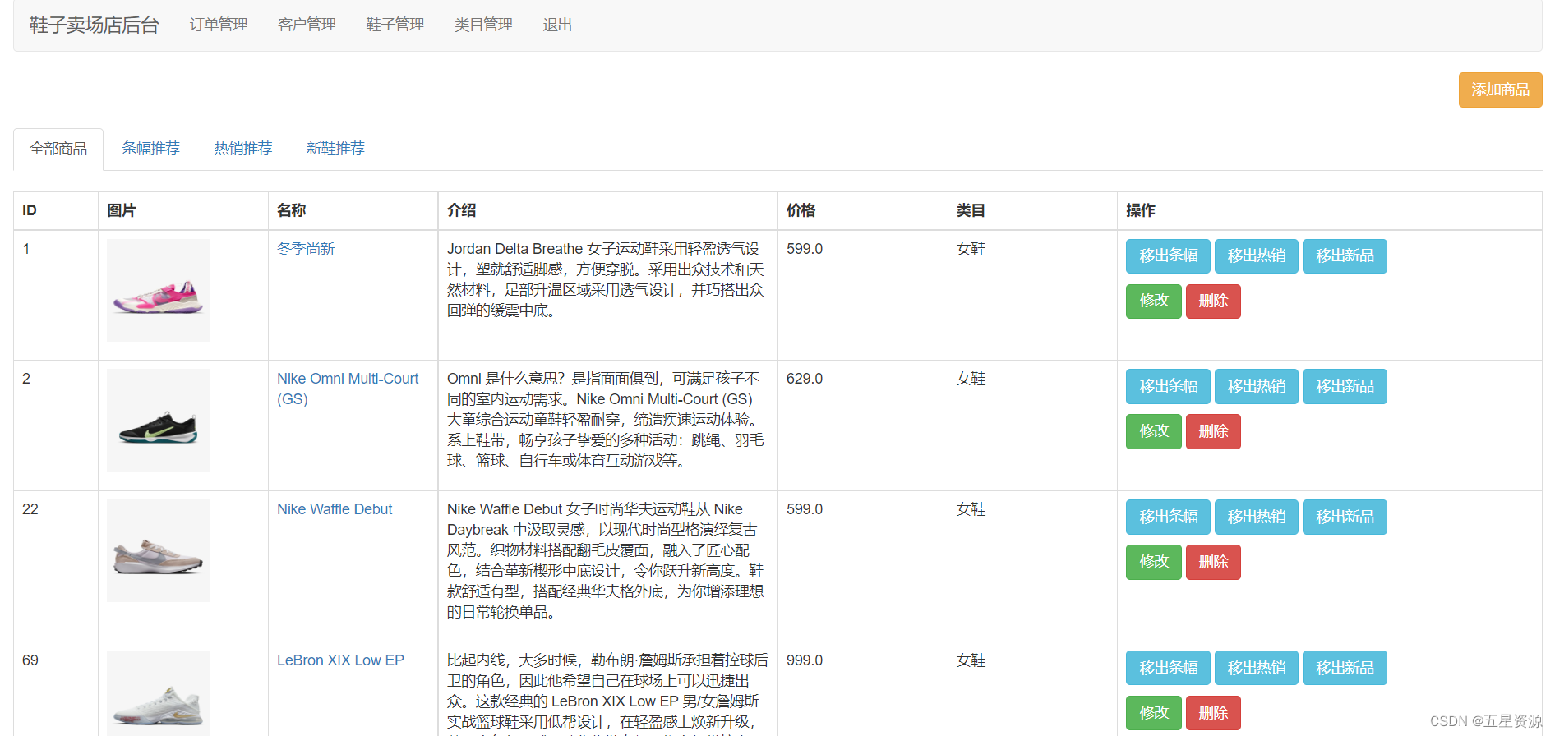Click the Jordan Delta Breathe description text
This screenshot has width=1555, height=736.
coord(606,279)
